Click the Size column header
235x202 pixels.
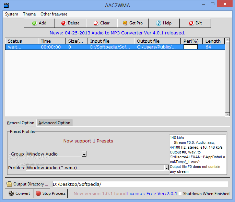pos(76,41)
